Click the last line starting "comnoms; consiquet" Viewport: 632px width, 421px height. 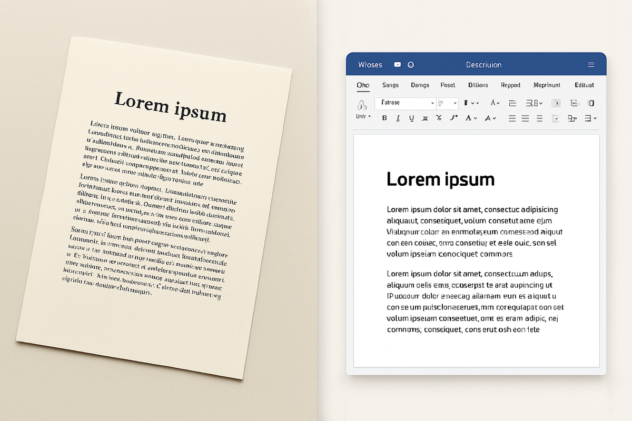(x=463, y=330)
